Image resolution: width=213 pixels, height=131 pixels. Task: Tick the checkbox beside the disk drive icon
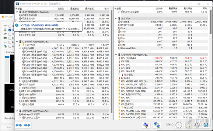pos(10,42)
